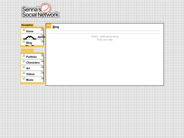184x138 pixels.
Task: Click the icon beside Characters
Action: pos(24,61)
